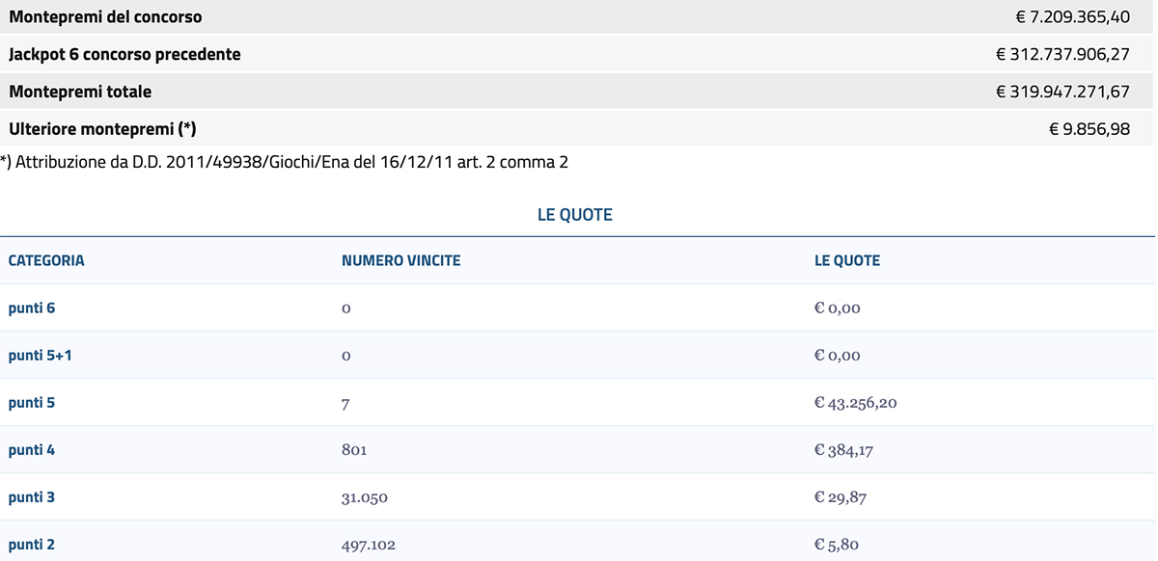1158x561 pixels.
Task: Click the centered 'LE QUOTE' section title
Action: tap(575, 215)
